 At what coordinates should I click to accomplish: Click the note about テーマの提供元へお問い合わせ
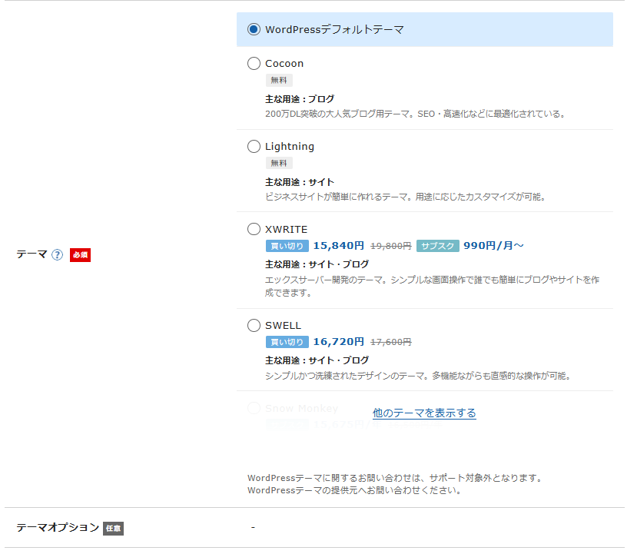tap(356, 491)
